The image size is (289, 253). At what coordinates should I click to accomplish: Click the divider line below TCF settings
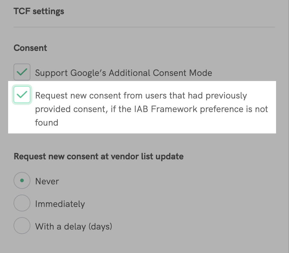(x=144, y=27)
